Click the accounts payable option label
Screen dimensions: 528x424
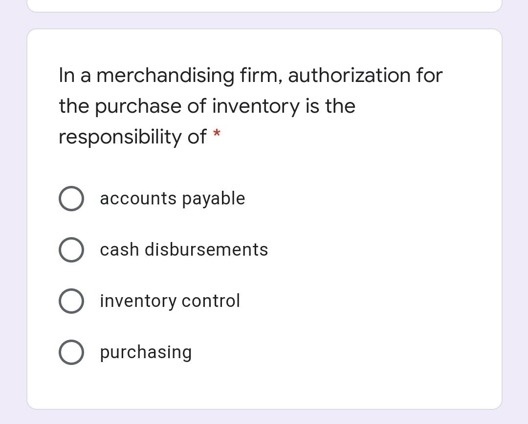tap(172, 198)
